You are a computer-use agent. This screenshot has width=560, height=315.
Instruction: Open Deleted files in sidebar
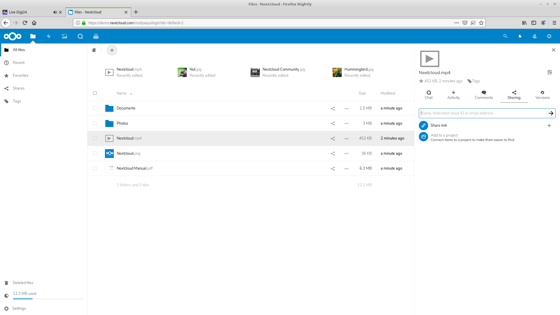point(23,283)
